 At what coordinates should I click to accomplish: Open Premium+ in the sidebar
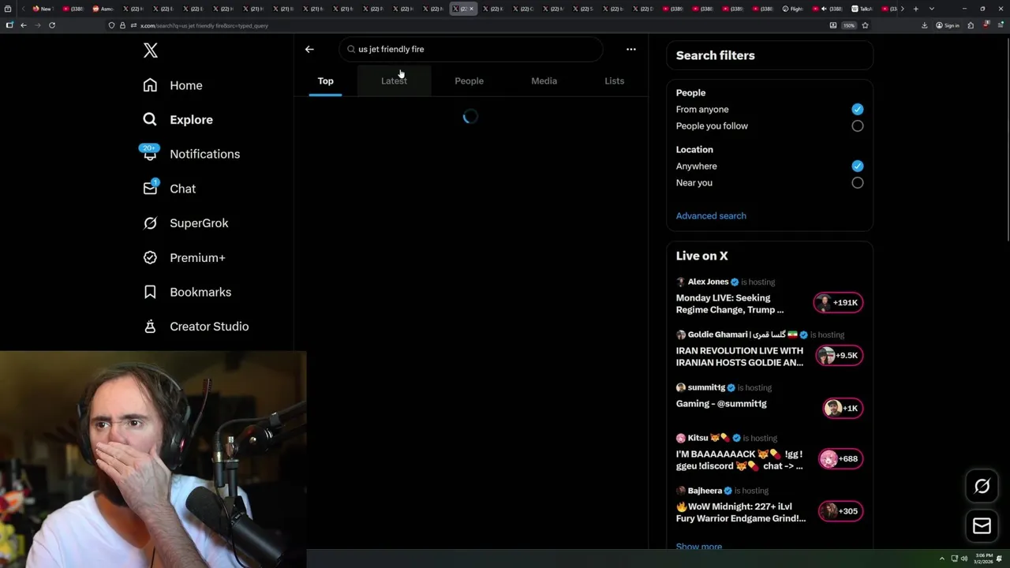(185, 258)
